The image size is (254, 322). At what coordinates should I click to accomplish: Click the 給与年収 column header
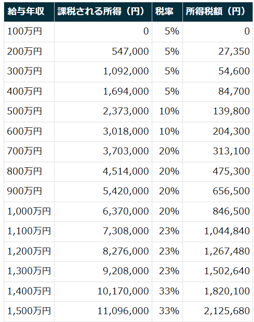[x=29, y=11]
